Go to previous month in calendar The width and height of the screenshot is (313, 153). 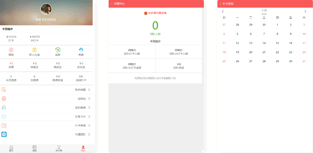(x=223, y=11)
